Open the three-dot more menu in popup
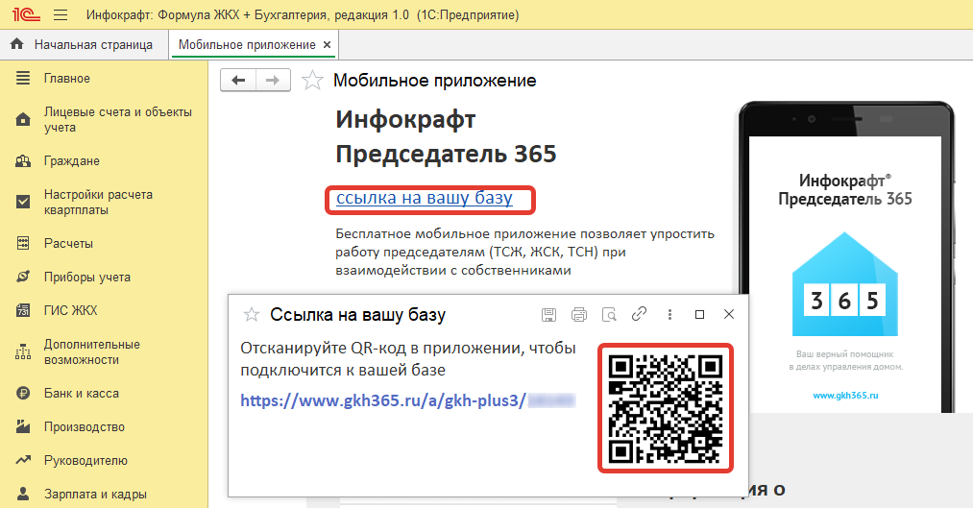973x508 pixels. coord(669,314)
